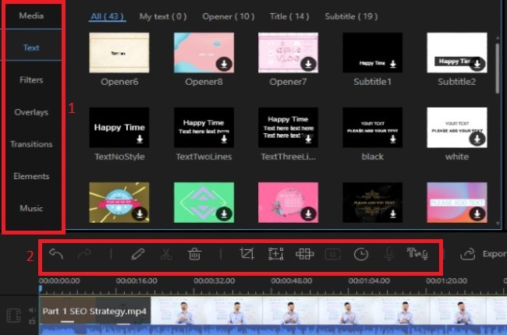
Task: Open the Filters section in the sidebar
Action: click(x=32, y=79)
